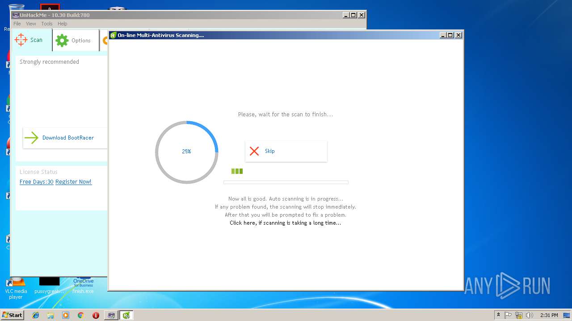Launch Internet Explorer from taskbar
572x321 pixels.
tap(36, 315)
